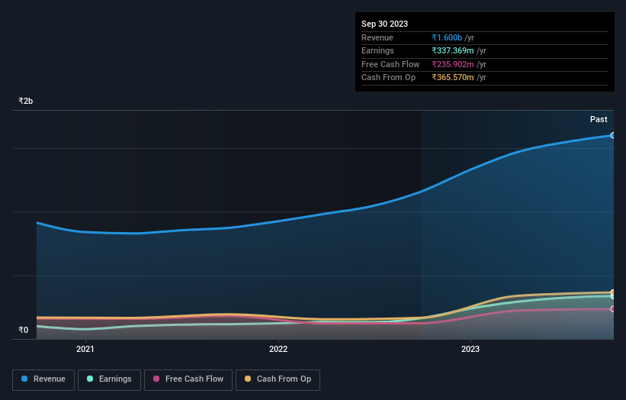The image size is (626, 400).
Task: Toggle the Free Cash Flow legend button
Action: [188, 379]
